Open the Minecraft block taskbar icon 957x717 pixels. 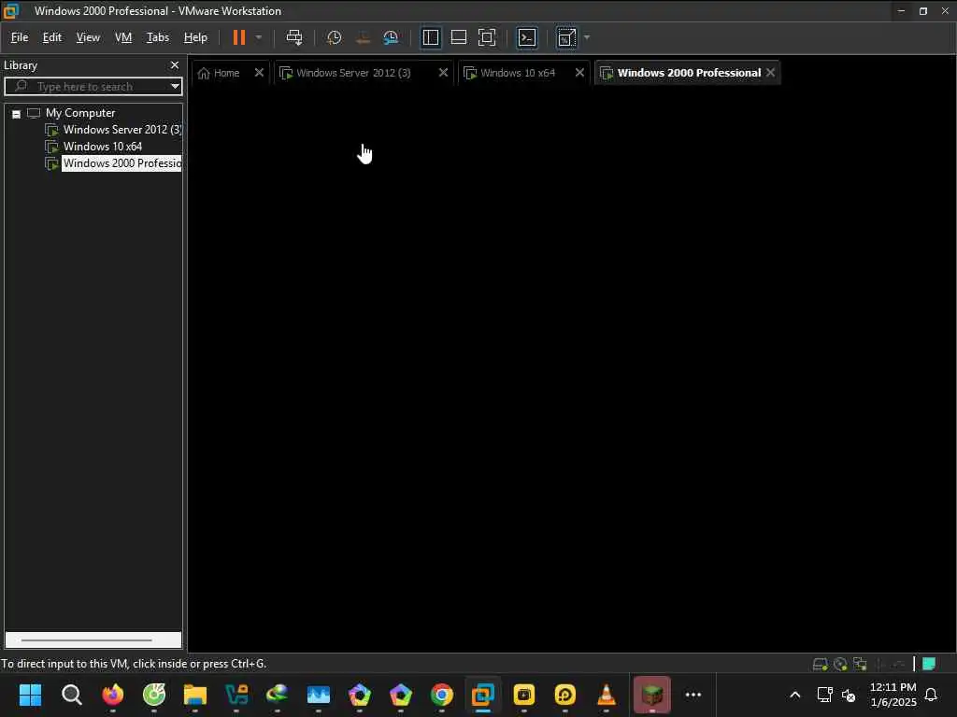(x=651, y=695)
